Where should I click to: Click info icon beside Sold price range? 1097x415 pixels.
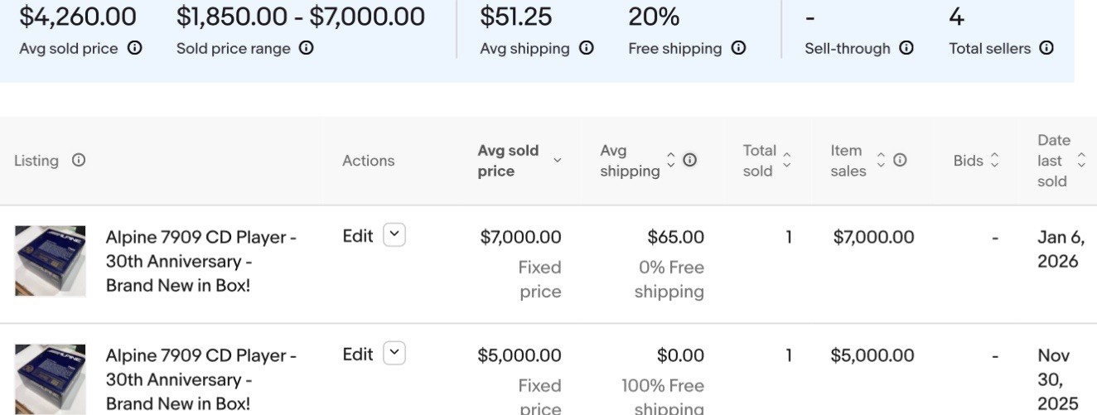pos(307,48)
